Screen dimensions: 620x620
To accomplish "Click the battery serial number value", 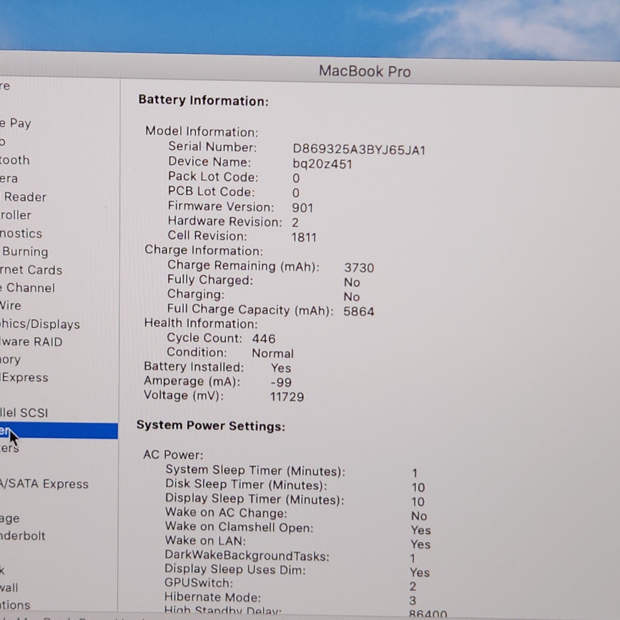I will pyautogui.click(x=359, y=150).
